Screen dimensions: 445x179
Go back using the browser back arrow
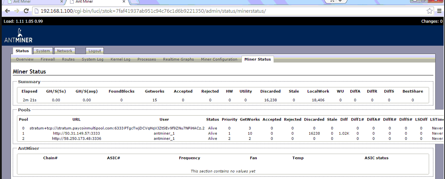point(7,11)
